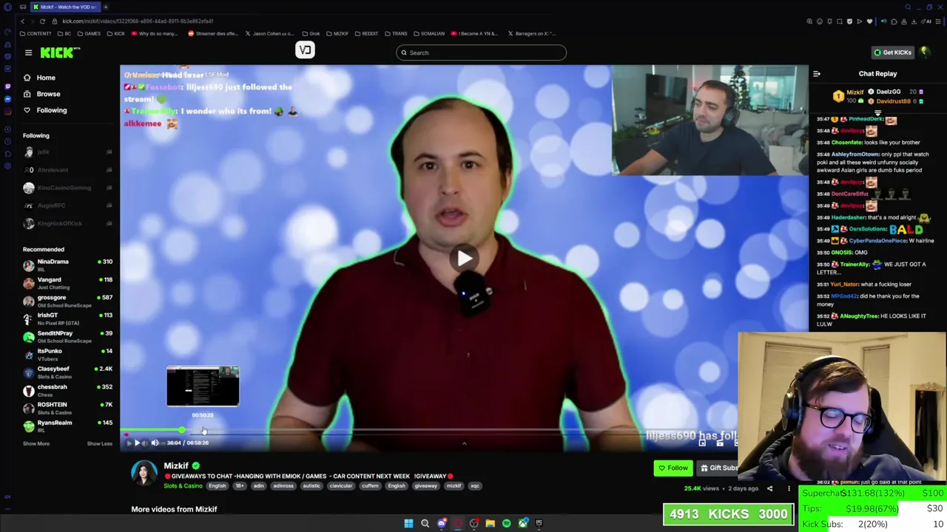
Task: Open the browser AI toolbar icon
Action: point(928,21)
